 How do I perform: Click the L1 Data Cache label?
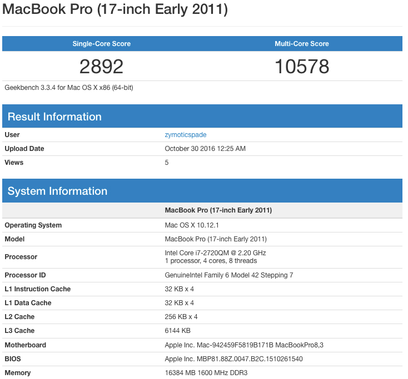click(x=28, y=303)
